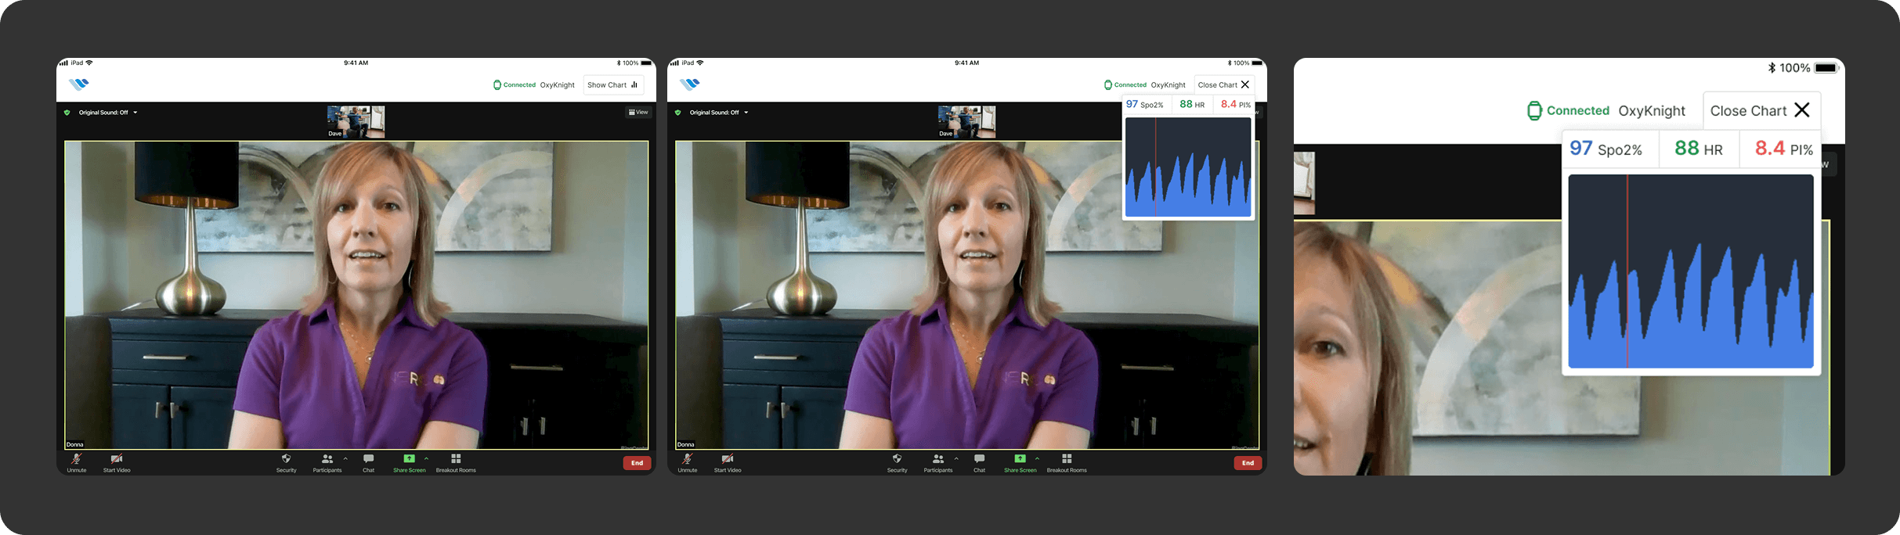Open Breakout Rooms on the first iPad screen
The image size is (1900, 535).
pos(456,460)
